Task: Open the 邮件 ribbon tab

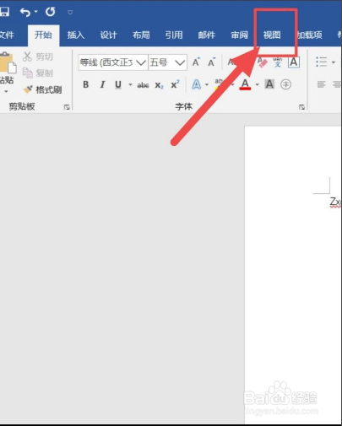Action: click(x=206, y=35)
